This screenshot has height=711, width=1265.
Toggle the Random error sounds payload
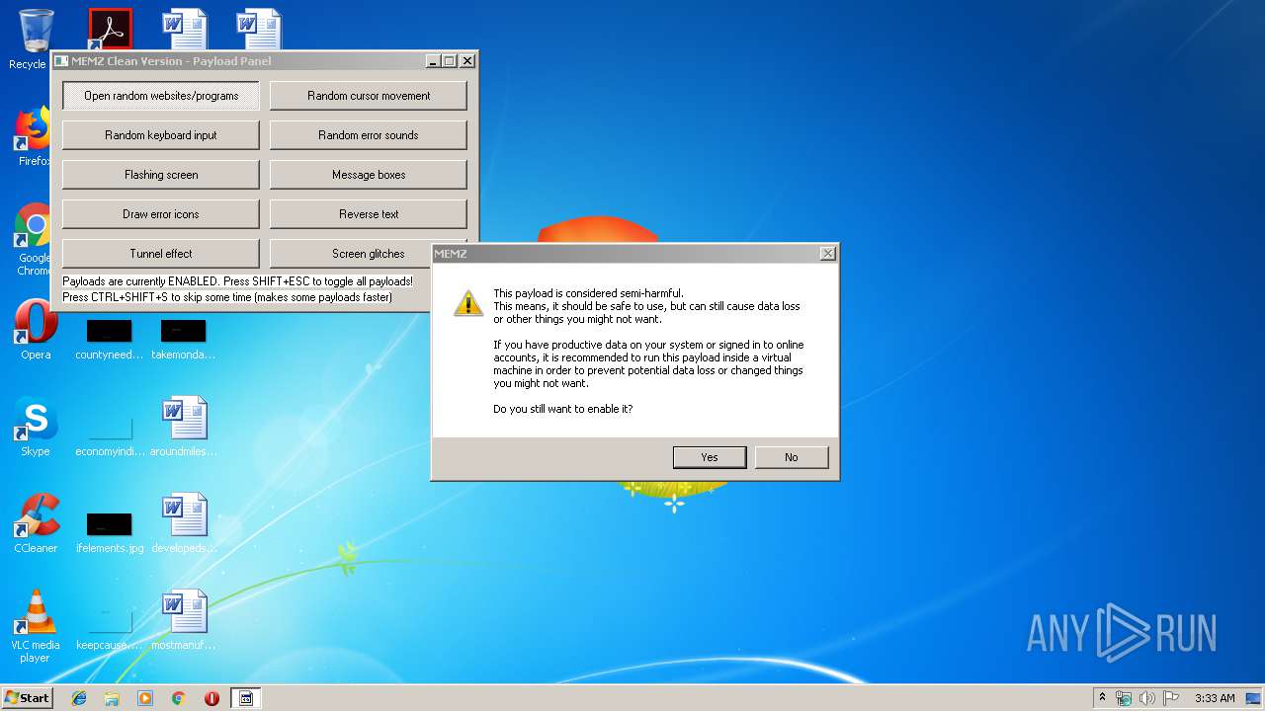(x=369, y=135)
